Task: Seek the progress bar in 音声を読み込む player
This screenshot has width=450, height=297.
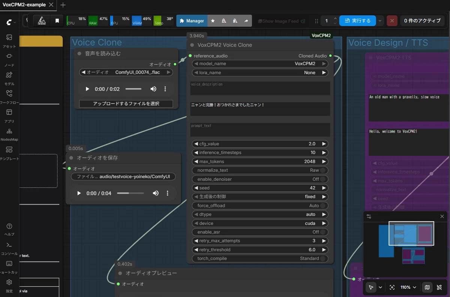Action: [133, 89]
